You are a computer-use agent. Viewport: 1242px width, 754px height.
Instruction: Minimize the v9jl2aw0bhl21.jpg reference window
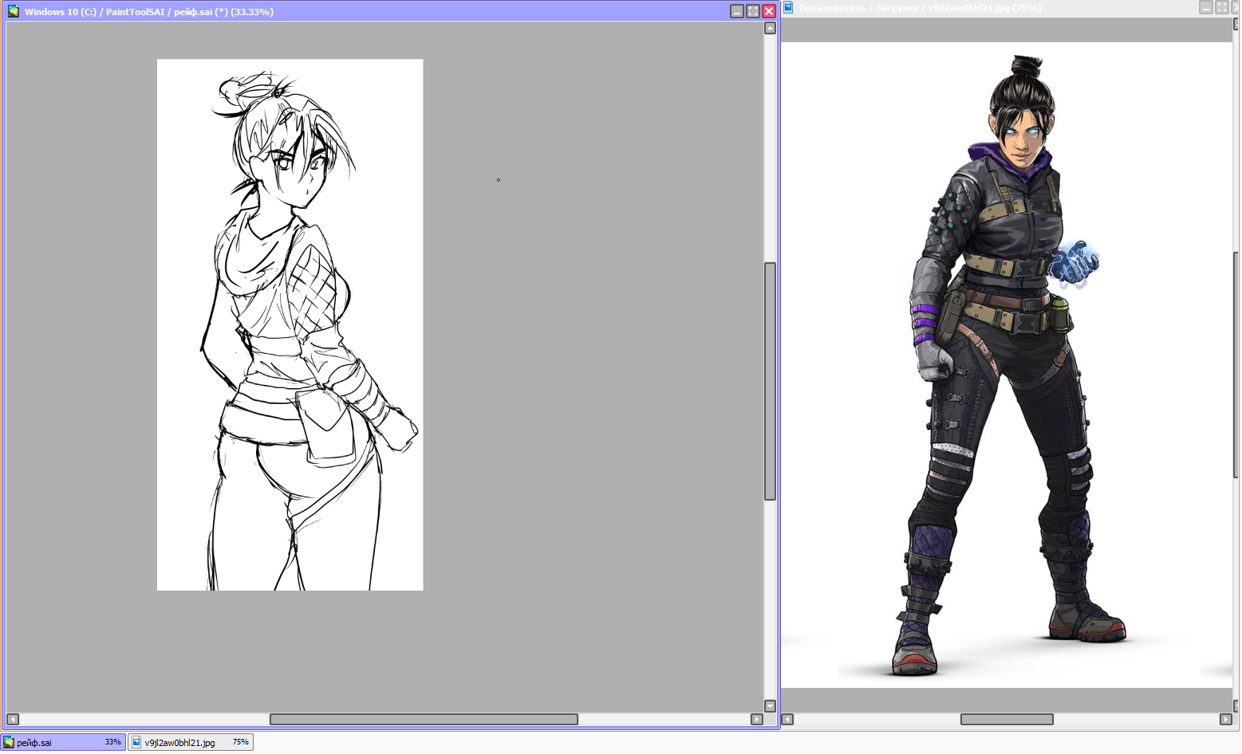(1206, 7)
